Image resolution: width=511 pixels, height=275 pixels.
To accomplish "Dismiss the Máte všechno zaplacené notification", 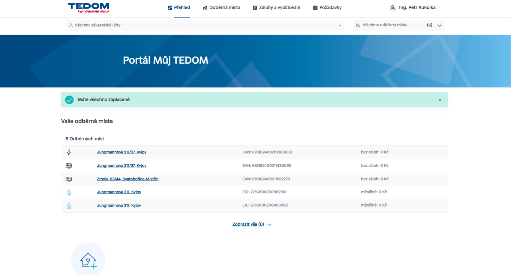I will click(440, 100).
